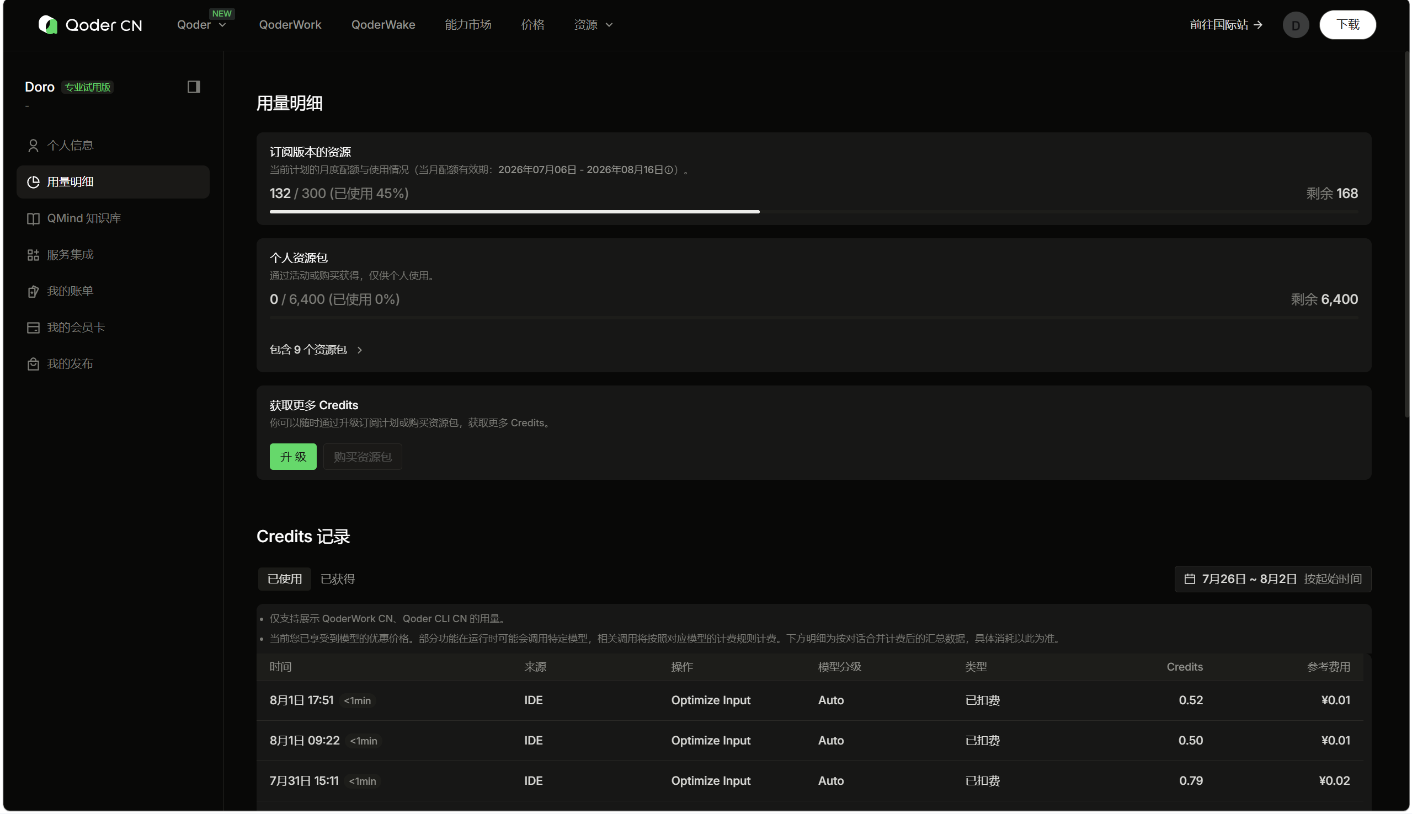The image size is (1412, 814).
Task: Click the 服务集成 grid icon
Action: pyautogui.click(x=33, y=255)
